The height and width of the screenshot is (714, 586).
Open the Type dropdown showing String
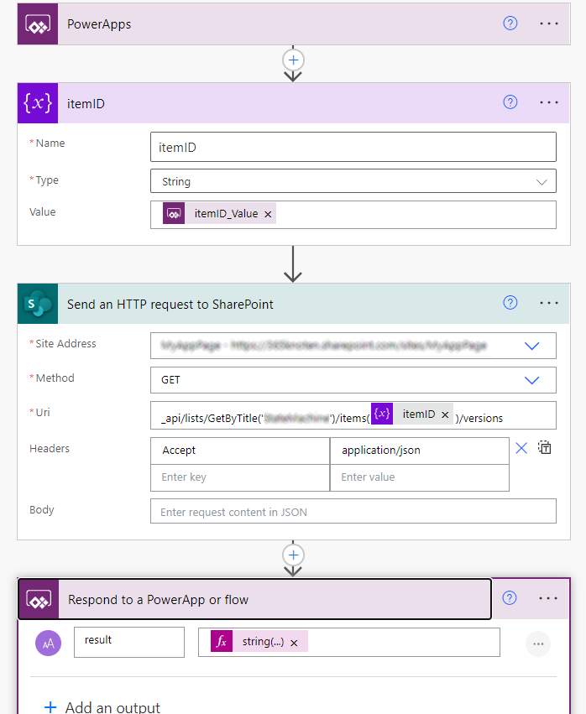tap(353, 181)
